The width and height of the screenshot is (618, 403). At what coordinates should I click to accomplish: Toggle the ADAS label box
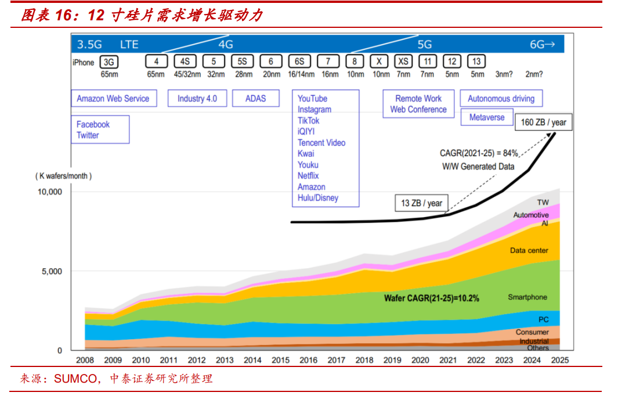256,98
